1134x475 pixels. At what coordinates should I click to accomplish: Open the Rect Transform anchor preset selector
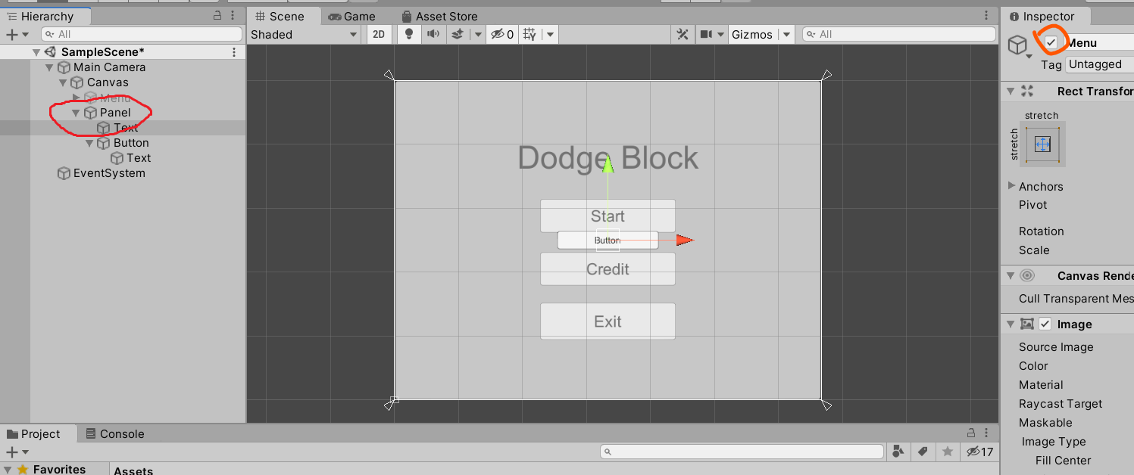click(x=1043, y=144)
